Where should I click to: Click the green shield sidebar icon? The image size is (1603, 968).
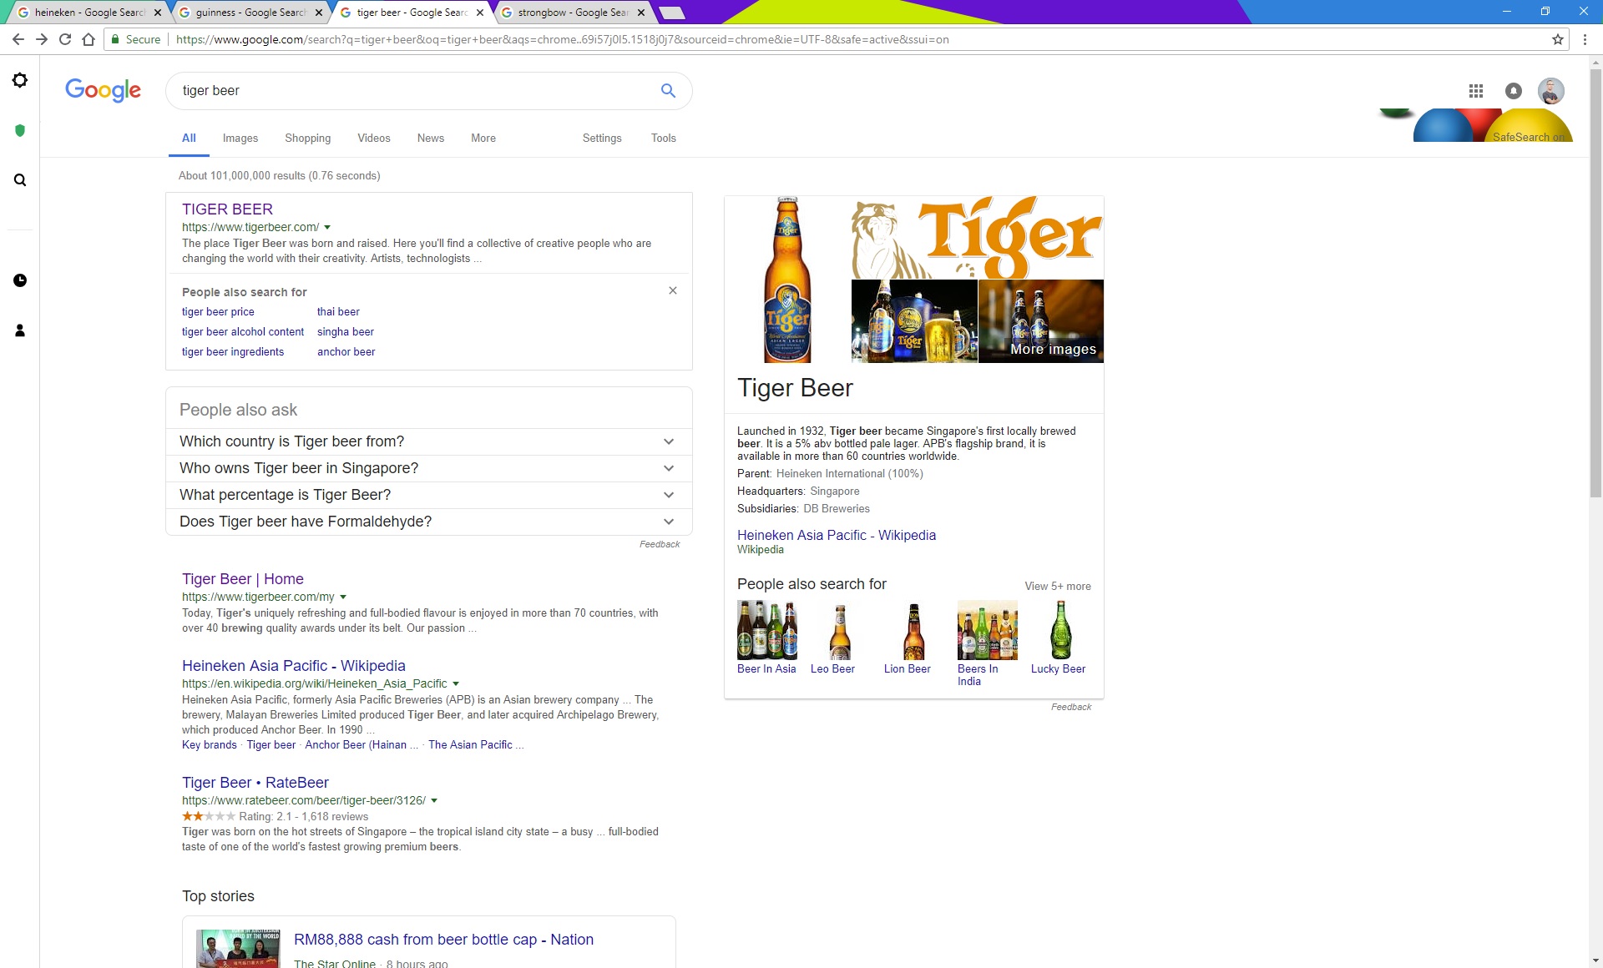pos(20,130)
